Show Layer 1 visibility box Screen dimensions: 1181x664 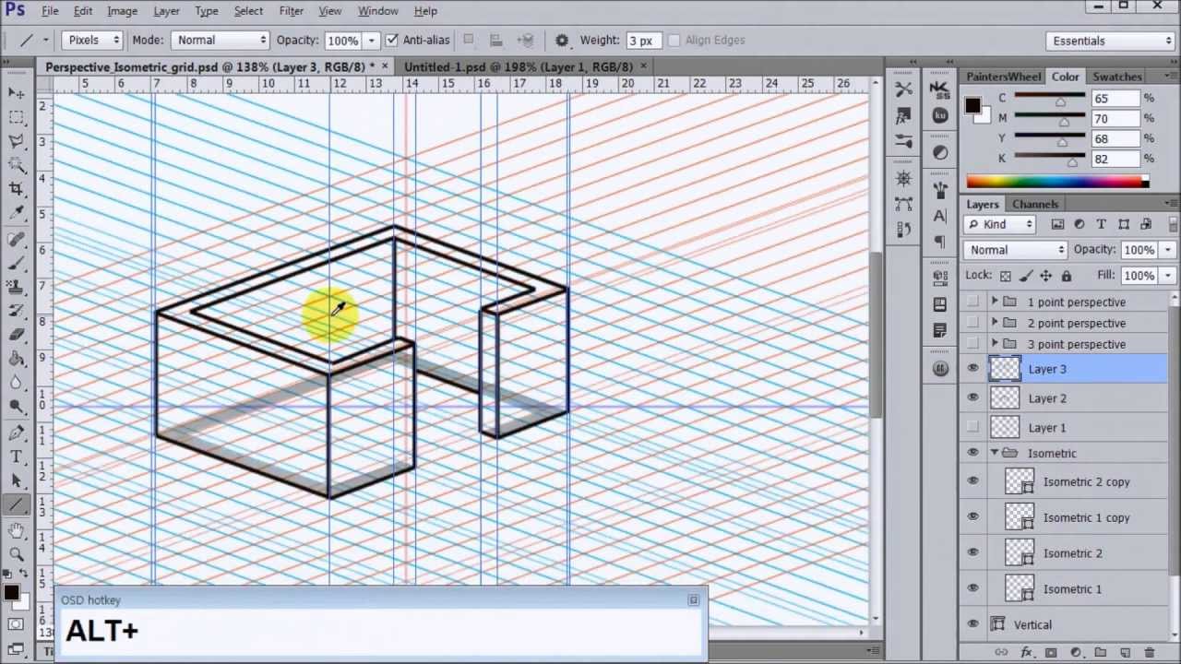point(972,427)
